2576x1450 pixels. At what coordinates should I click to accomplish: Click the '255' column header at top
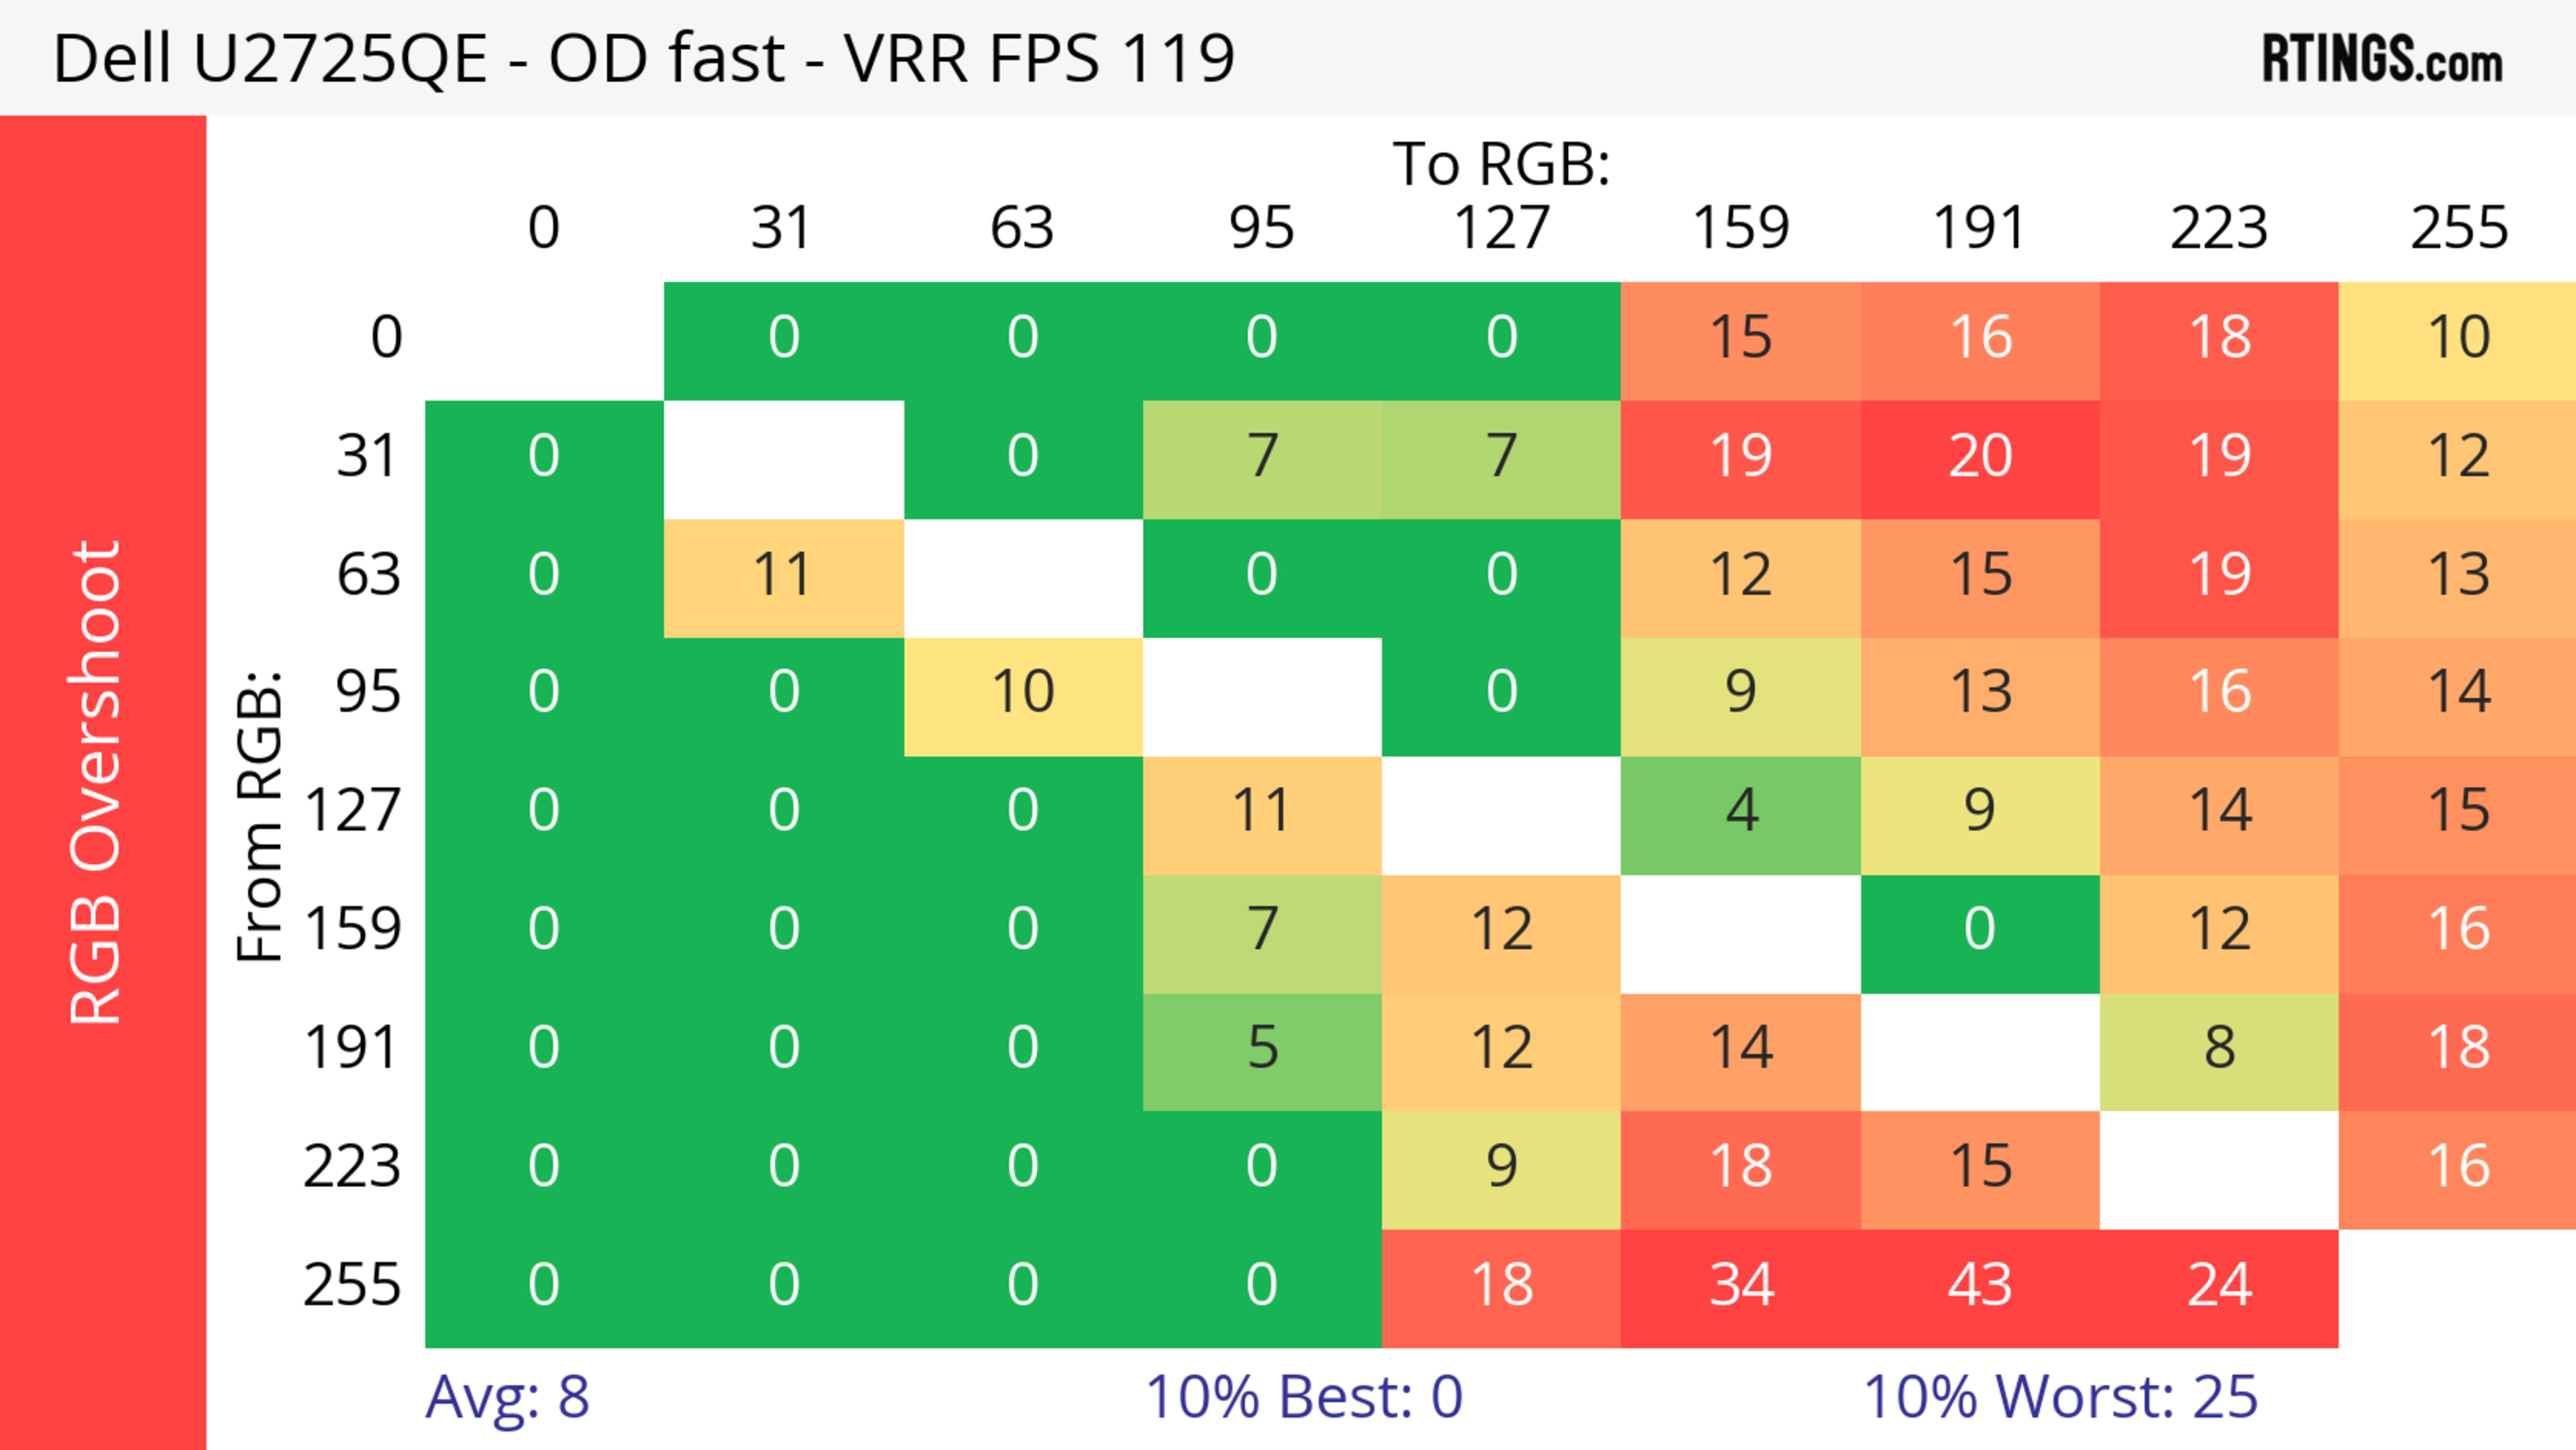(x=2459, y=228)
